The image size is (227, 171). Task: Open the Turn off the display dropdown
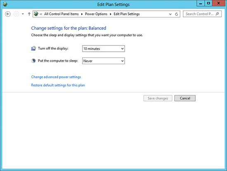(104, 49)
